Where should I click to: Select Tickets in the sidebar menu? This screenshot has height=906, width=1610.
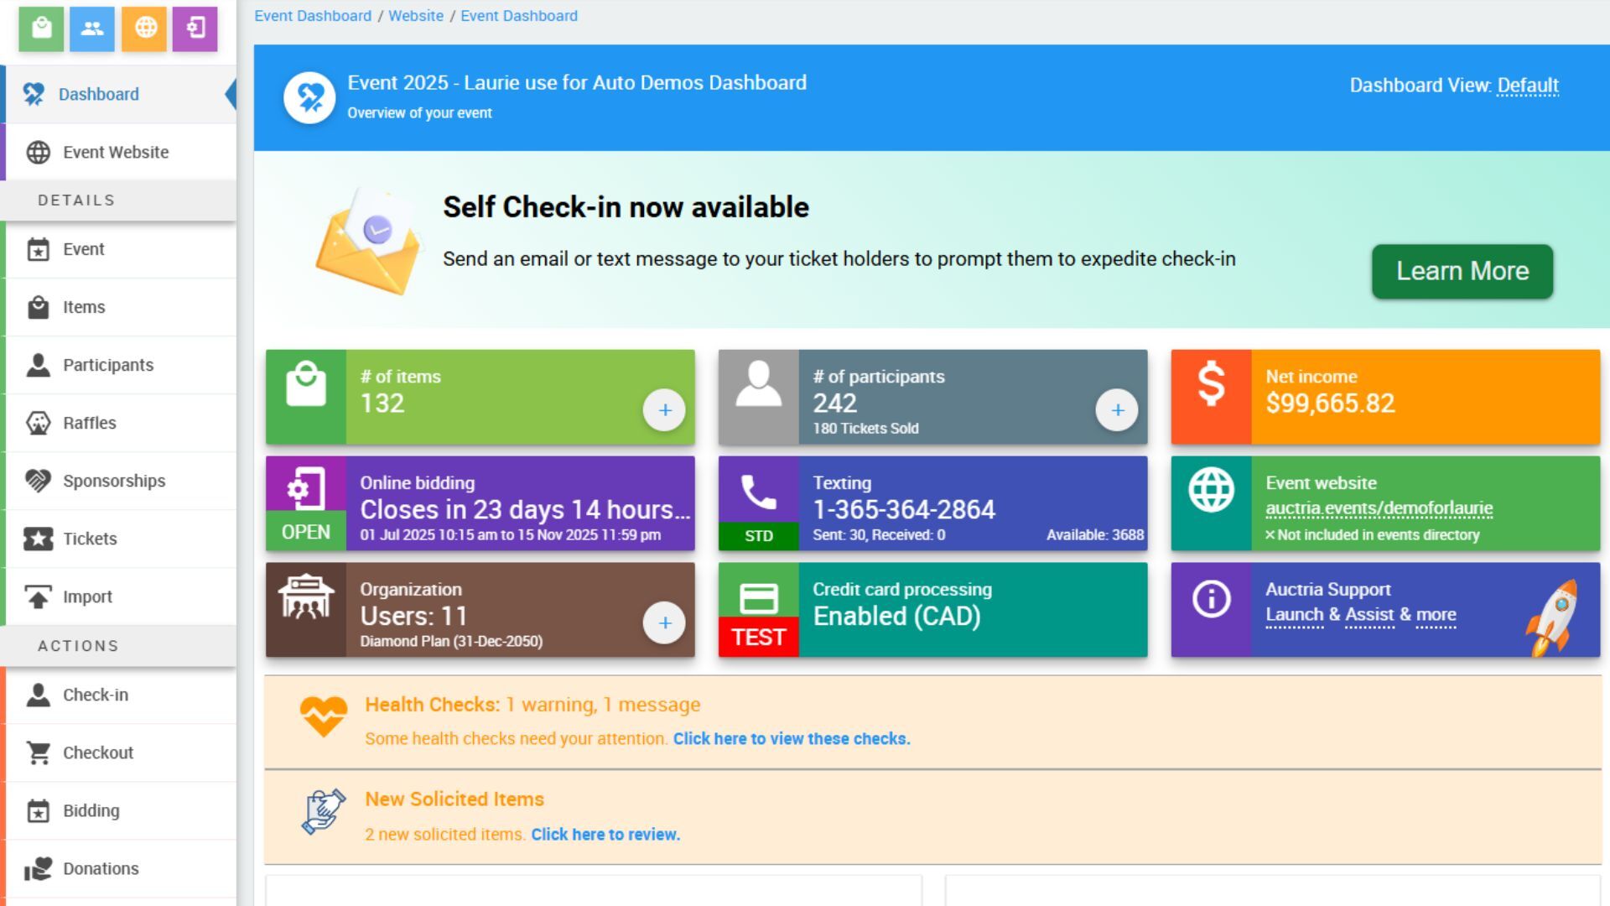(90, 539)
